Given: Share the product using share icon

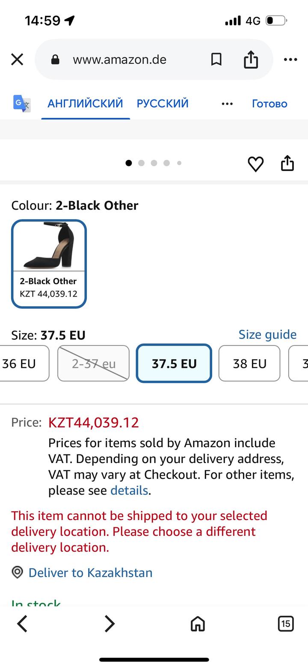Looking at the screenshot, I should pos(287,163).
